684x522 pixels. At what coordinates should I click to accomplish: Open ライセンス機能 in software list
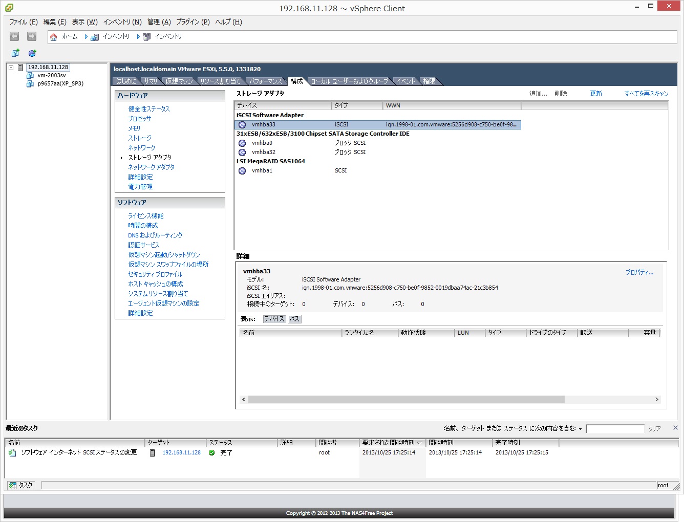[x=146, y=216]
